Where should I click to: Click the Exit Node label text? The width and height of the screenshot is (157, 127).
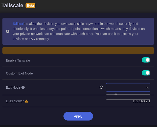pyautogui.click(x=13, y=87)
